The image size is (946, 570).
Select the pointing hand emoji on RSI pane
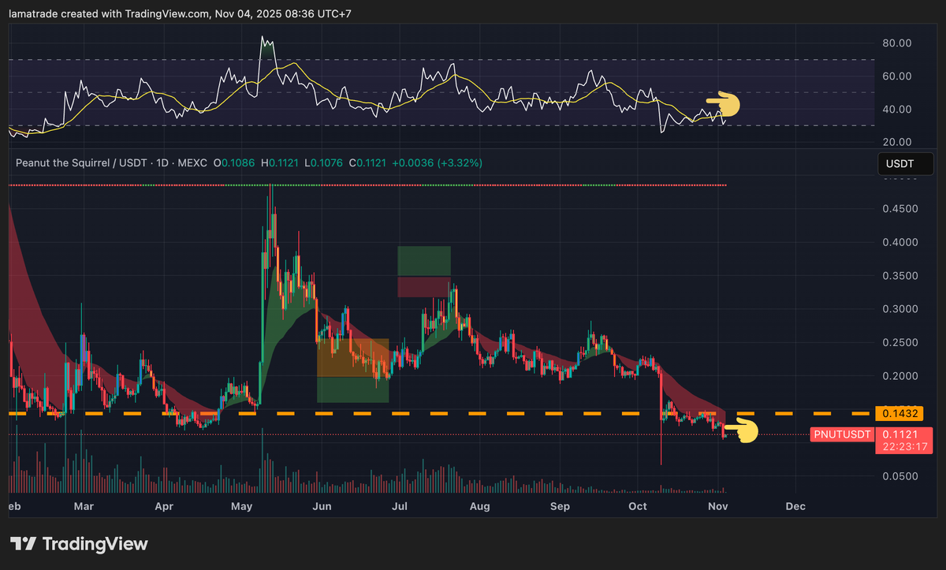(x=722, y=104)
